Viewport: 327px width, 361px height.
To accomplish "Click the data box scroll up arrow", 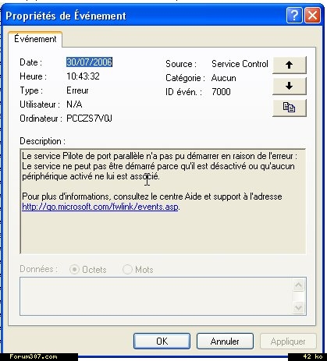I will tap(298, 285).
